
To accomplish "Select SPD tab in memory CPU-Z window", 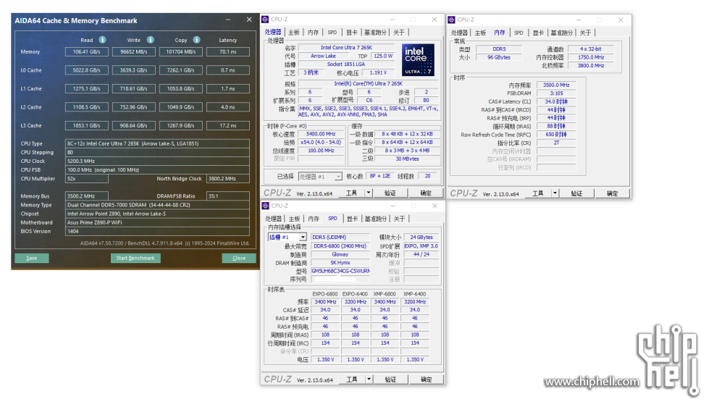I will tap(519, 33).
